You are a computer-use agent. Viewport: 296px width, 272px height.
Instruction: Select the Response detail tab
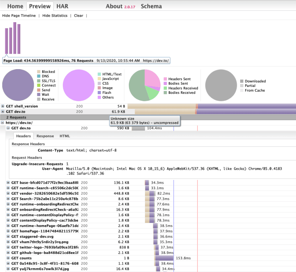(x=45, y=136)
